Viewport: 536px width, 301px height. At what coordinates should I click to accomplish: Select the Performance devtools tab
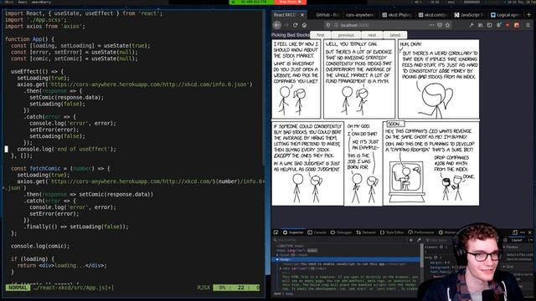421,232
